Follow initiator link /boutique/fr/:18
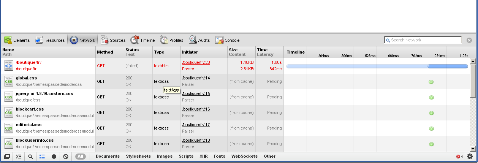The image size is (478, 163). pos(196,140)
